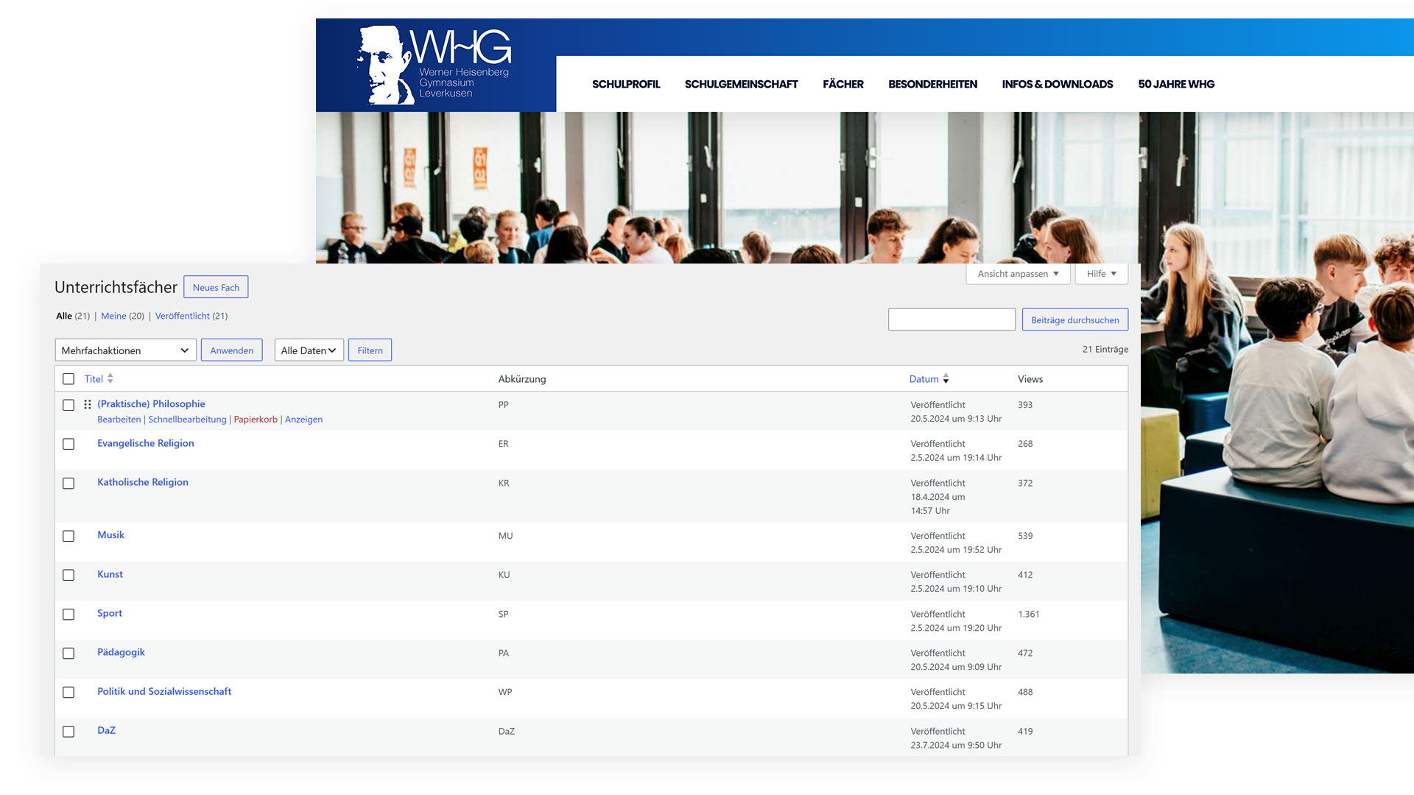Viewport: 1414px width, 795px height.
Task: Check the (Praktische) Philosophie row checkbox
Action: click(68, 405)
